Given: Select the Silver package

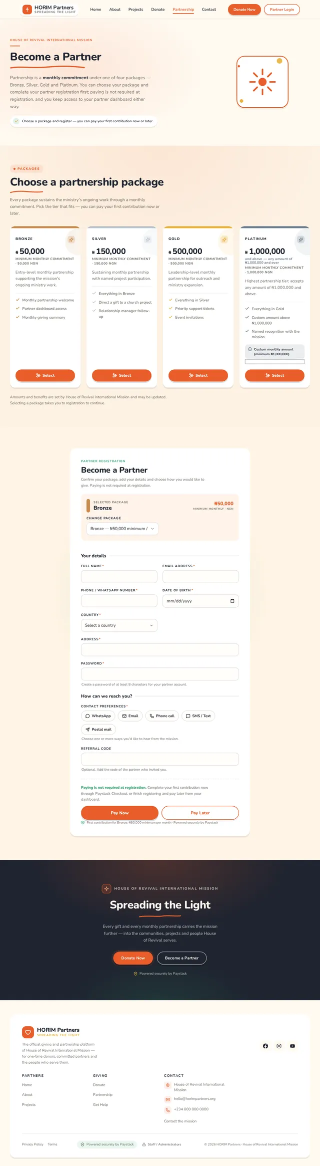Looking at the screenshot, I should (x=121, y=375).
